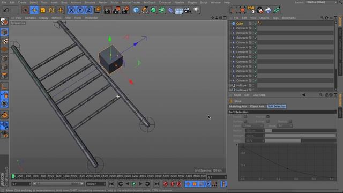This screenshot has width=343, height=193.
Task: Add a Camera object
Action: point(188,10)
